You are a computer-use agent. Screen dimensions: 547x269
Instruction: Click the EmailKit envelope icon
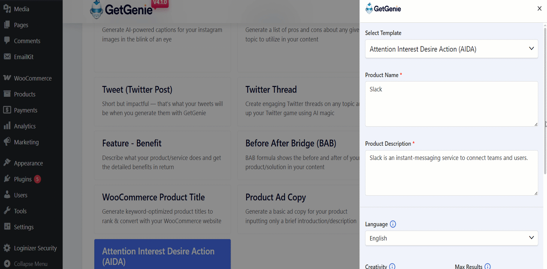(x=7, y=57)
